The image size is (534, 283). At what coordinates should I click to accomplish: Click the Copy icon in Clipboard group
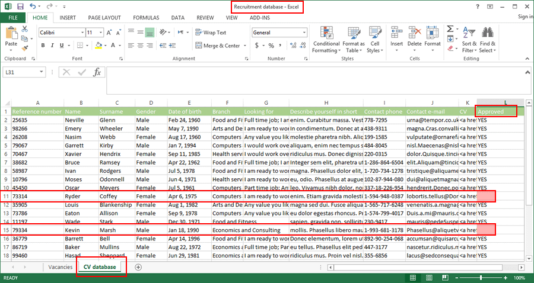[24, 38]
